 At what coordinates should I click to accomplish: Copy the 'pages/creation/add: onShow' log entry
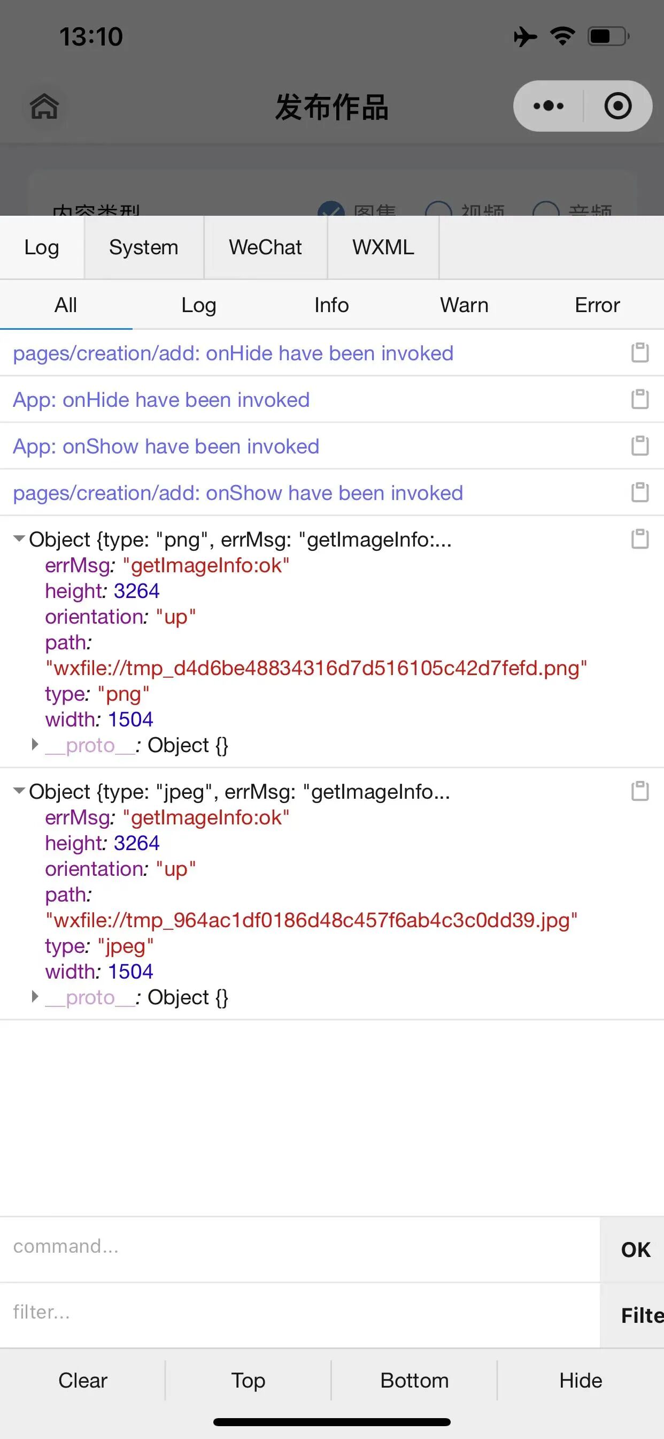[x=639, y=493]
